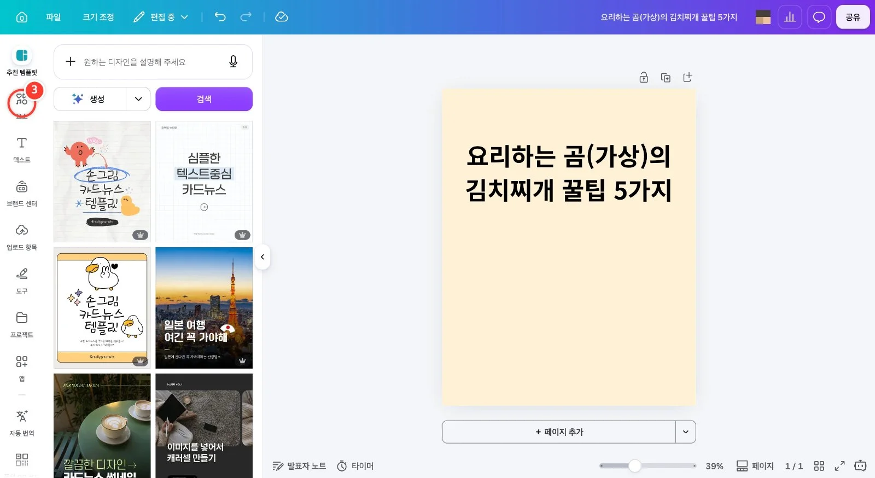Toggle 페이지 thumbnails view
This screenshot has width=875, height=478.
pyautogui.click(x=755, y=466)
